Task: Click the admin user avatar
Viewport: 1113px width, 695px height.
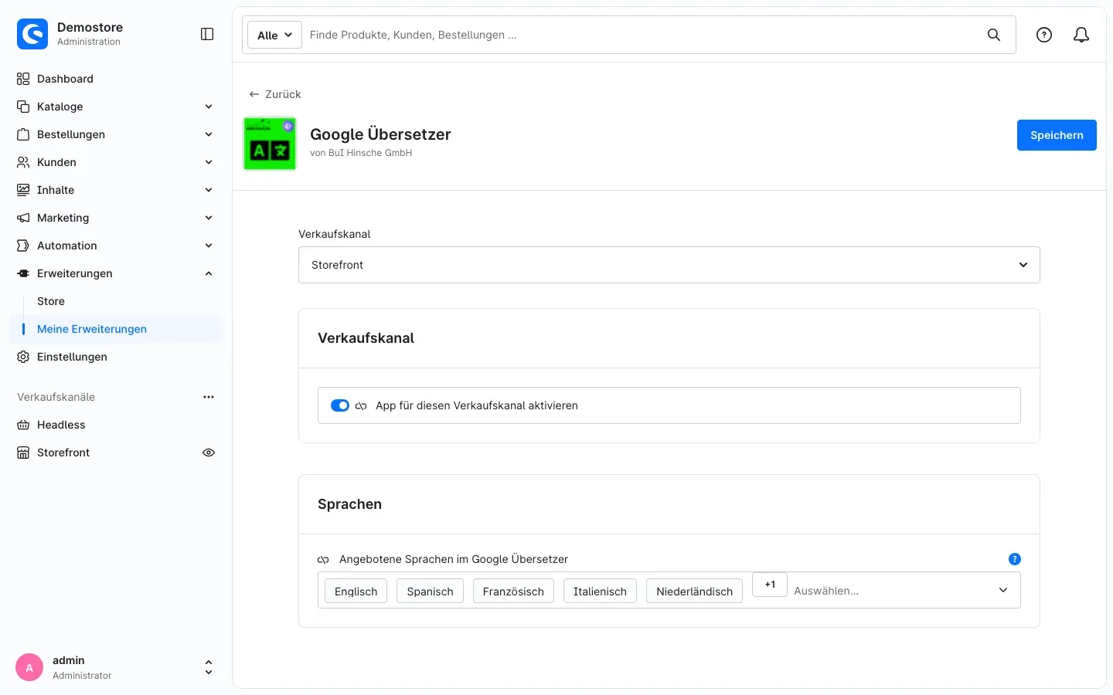Action: [29, 668]
